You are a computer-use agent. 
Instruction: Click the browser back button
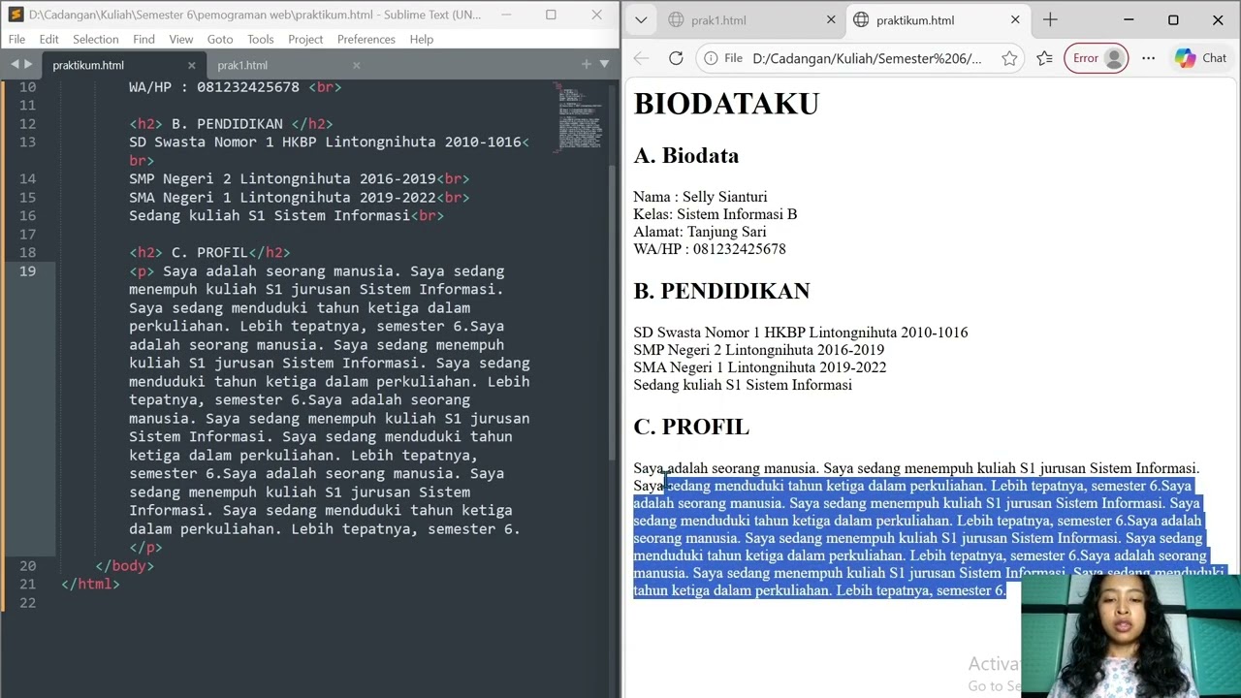641,58
